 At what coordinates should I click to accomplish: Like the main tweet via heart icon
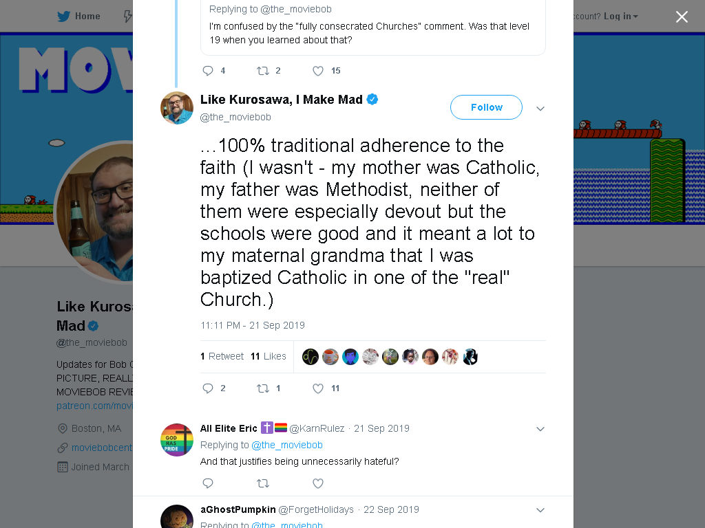[x=318, y=388]
